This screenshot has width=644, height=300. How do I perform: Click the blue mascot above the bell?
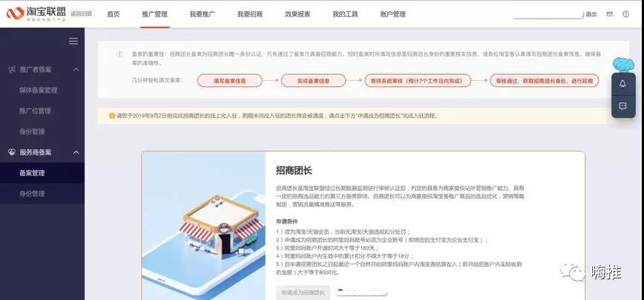coord(623,65)
